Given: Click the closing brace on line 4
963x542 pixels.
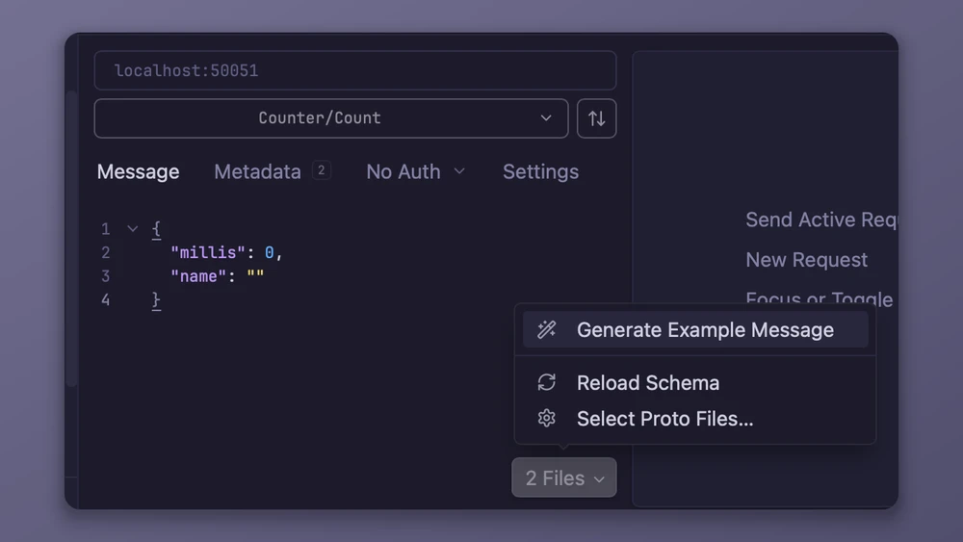Looking at the screenshot, I should click(x=156, y=300).
